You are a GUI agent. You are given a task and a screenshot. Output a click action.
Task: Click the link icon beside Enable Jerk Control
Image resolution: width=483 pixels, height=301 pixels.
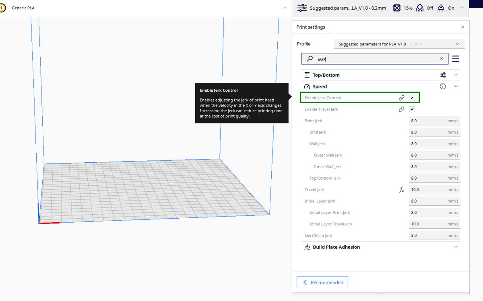tap(401, 97)
